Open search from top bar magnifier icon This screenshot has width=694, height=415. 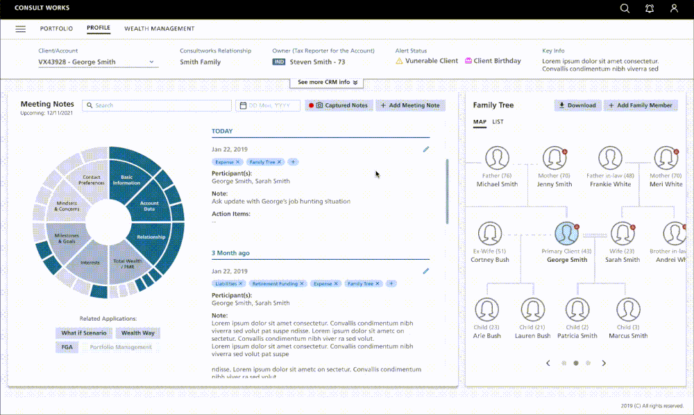tap(625, 8)
